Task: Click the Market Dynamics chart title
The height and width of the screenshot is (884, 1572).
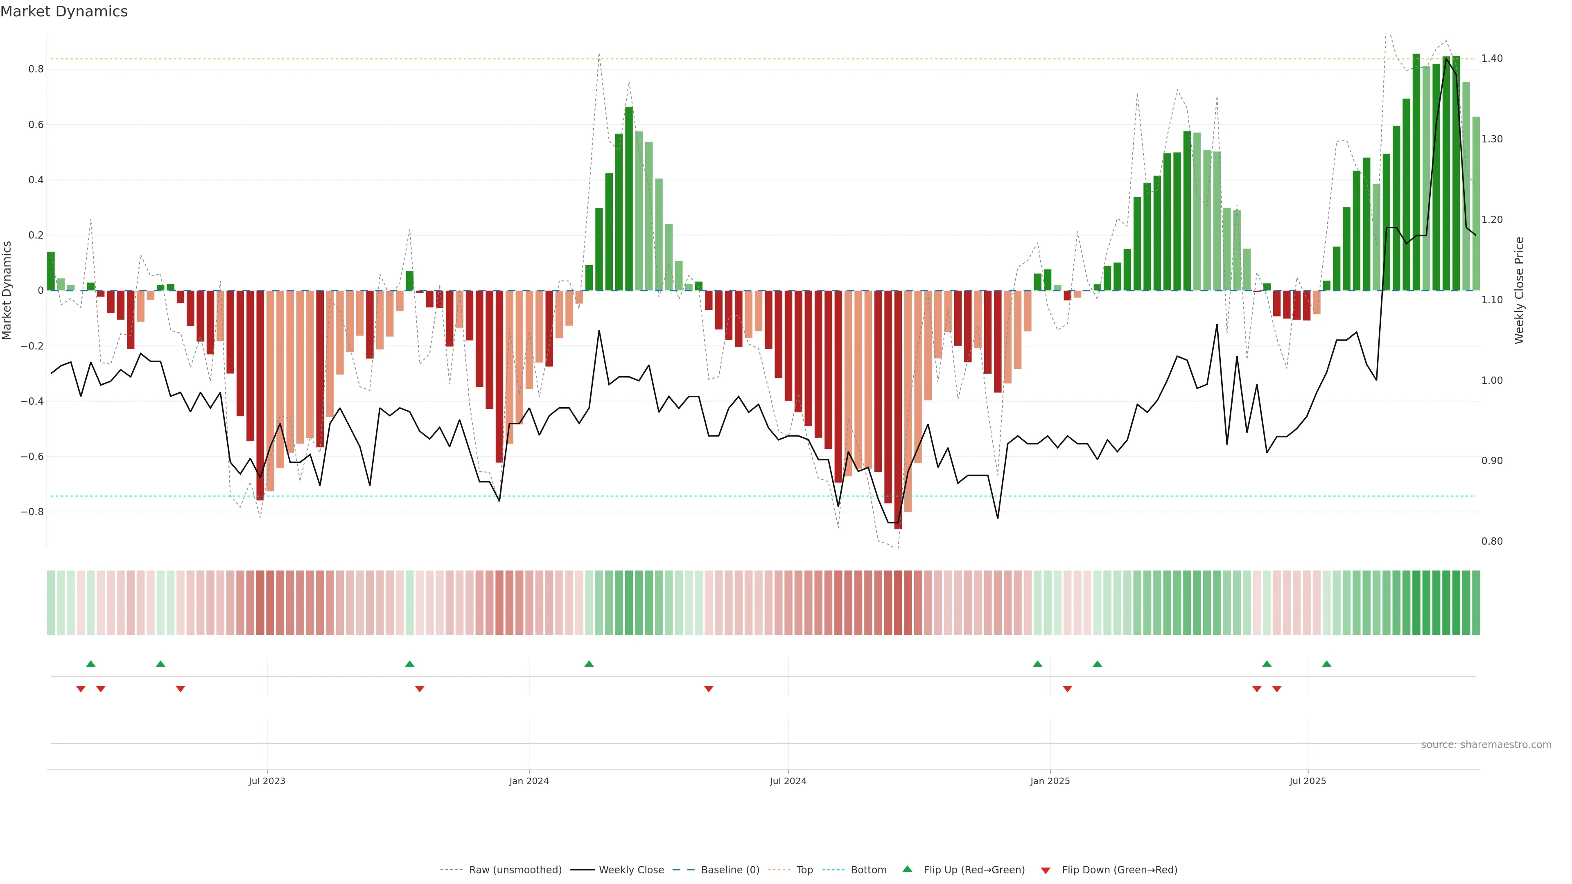Action: point(64,11)
